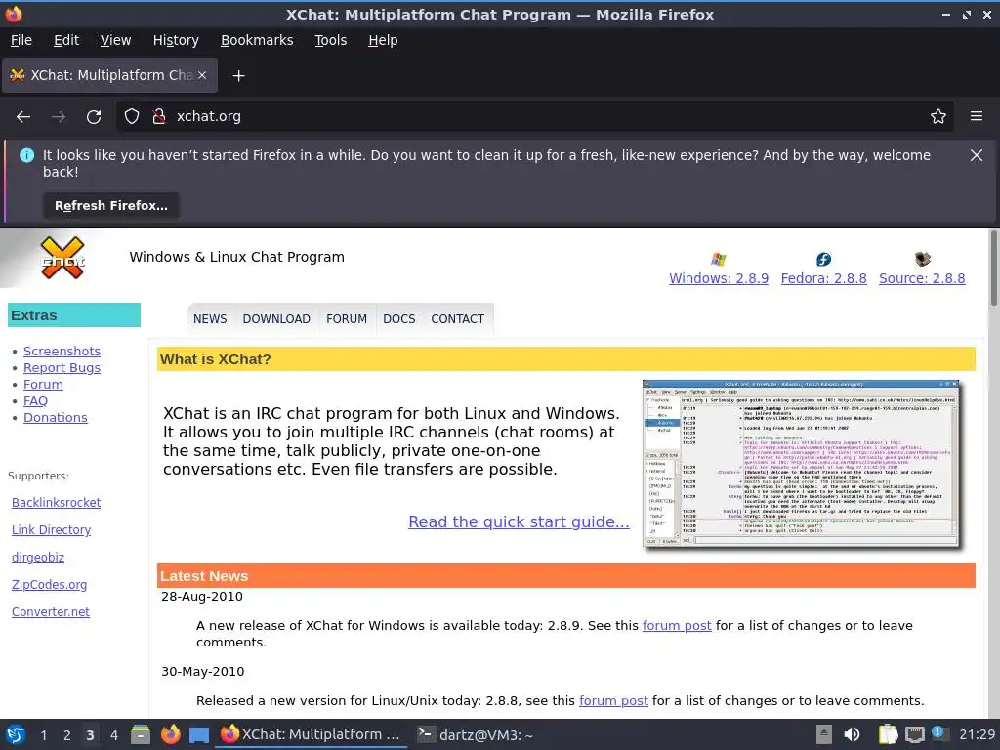The height and width of the screenshot is (750, 1000).
Task: Click forum post link in 30-May-2010 news
Action: coord(613,701)
